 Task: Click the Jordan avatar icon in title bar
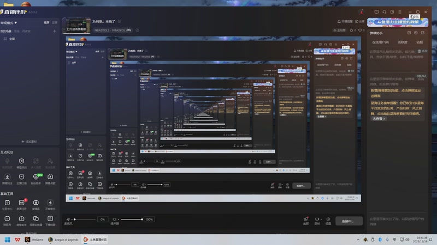tap(362, 11)
